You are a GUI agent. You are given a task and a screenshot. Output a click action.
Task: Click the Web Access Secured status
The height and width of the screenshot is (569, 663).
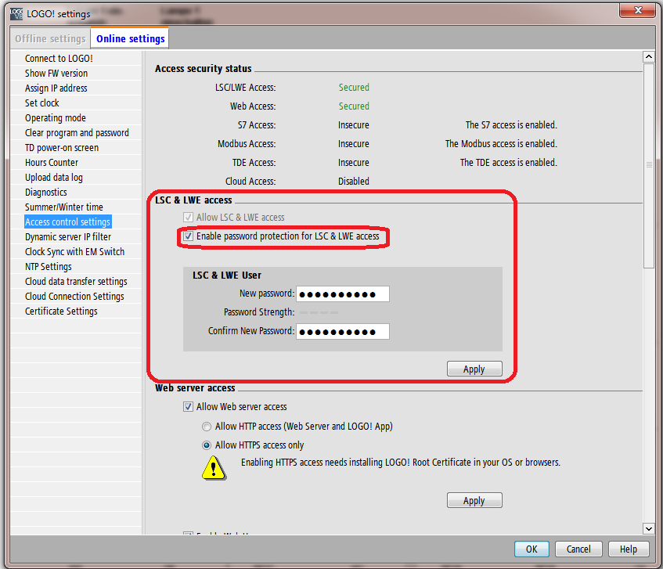(354, 106)
